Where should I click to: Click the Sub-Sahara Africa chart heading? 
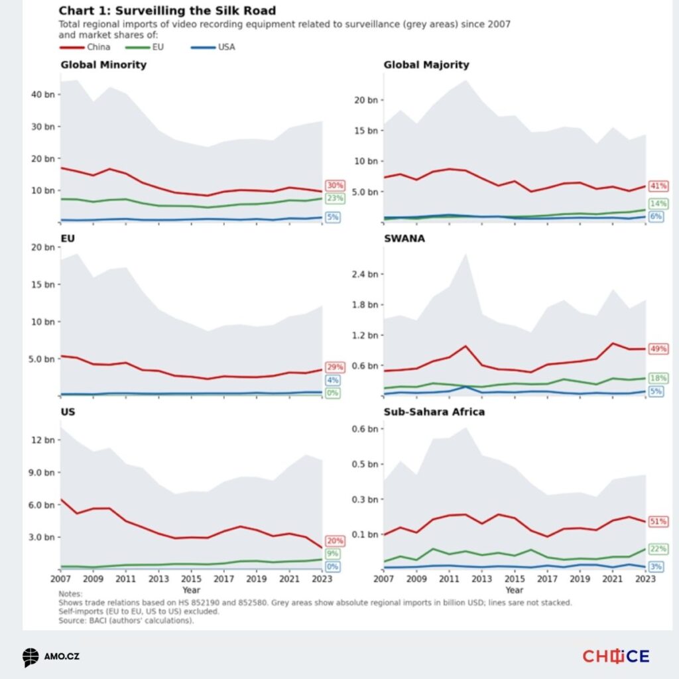click(x=434, y=412)
